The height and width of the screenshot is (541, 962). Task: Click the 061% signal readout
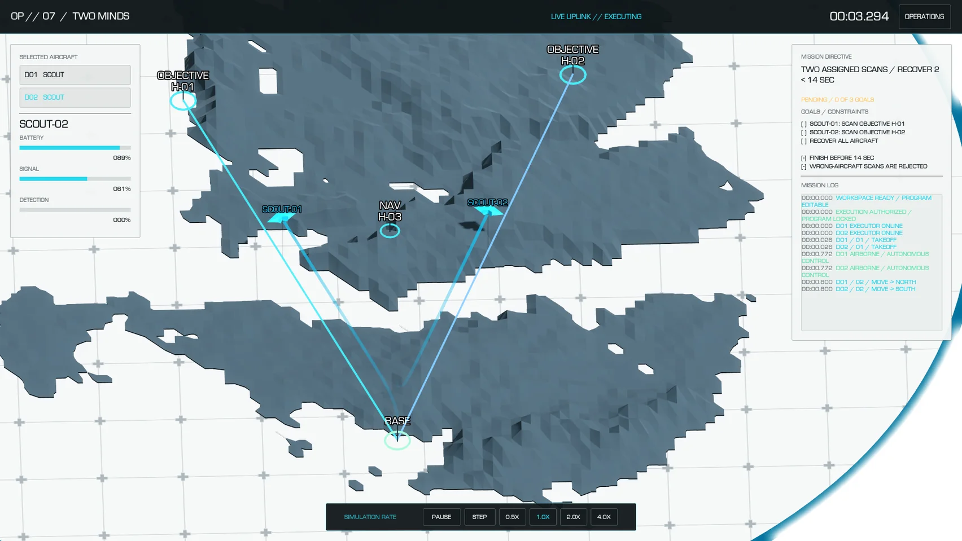point(122,189)
